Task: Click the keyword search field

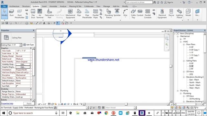Action: 139,2
